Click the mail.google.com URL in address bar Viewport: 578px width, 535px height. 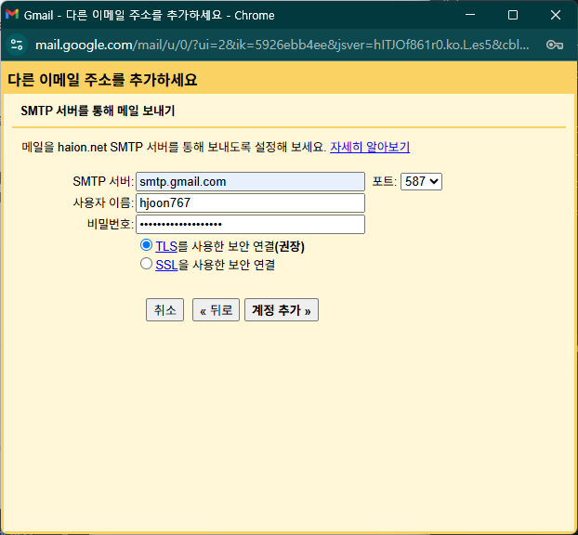(279, 45)
